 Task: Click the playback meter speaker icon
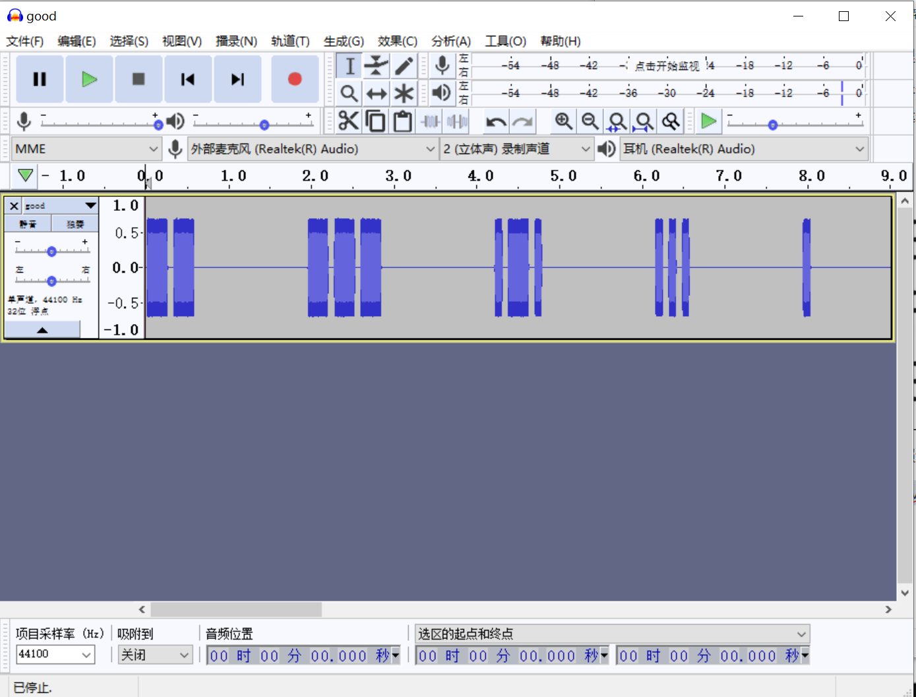coord(441,93)
